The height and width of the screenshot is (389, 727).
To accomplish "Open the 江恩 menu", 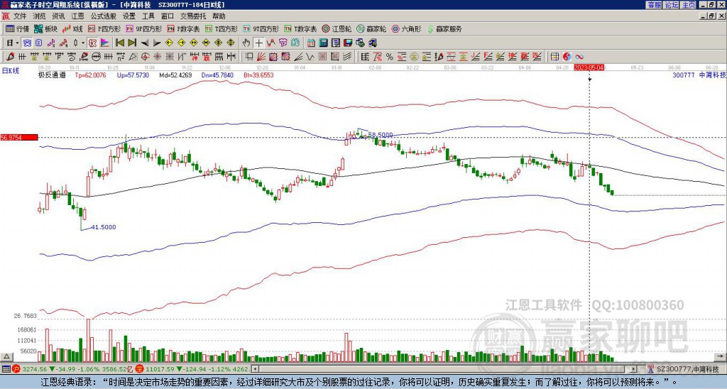I will tap(77, 16).
